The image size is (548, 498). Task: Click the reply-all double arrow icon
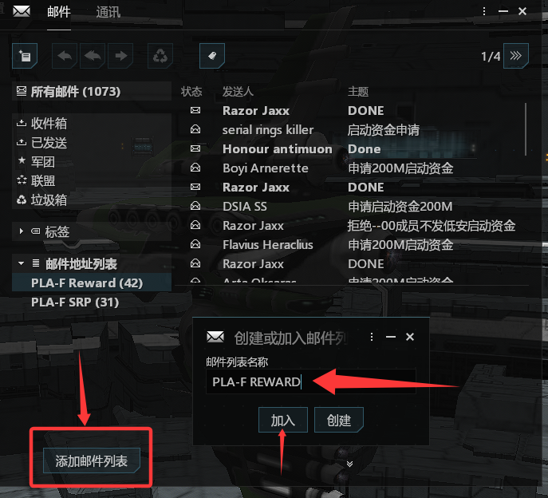[x=93, y=56]
